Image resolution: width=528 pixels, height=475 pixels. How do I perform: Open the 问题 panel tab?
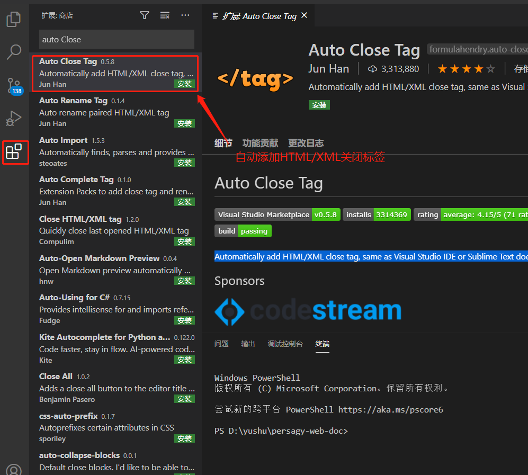tap(221, 344)
